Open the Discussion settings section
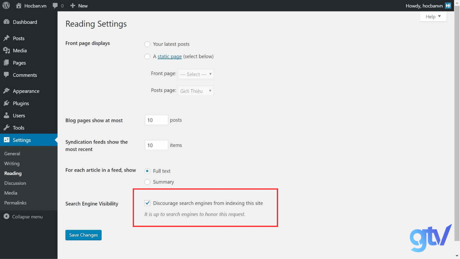This screenshot has width=460, height=259. (15, 183)
